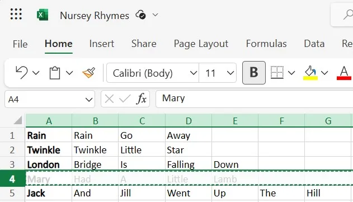353x202 pixels.
Task: Expand the file name dropdown chevron
Action: coord(155,15)
